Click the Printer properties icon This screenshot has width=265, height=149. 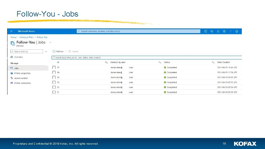coord(12,73)
